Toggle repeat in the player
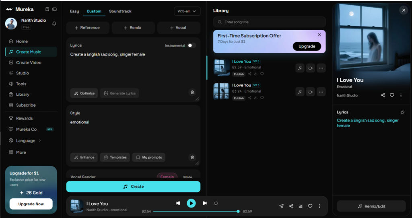 coord(216,203)
